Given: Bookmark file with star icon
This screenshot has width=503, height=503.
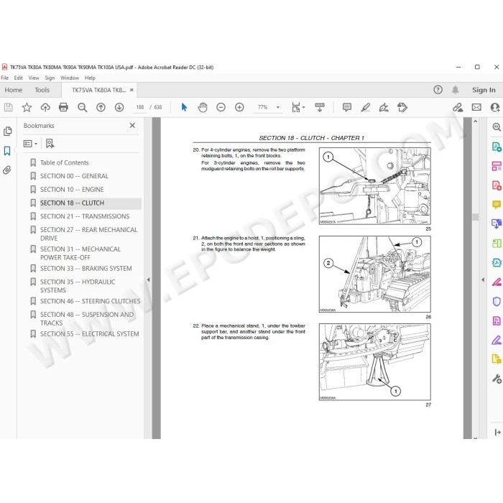Looking at the screenshot, I should [27, 107].
